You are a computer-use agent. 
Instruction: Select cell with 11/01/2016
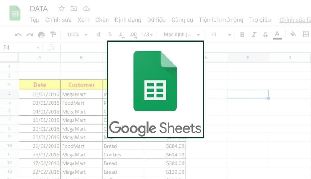[x=40, y=120]
